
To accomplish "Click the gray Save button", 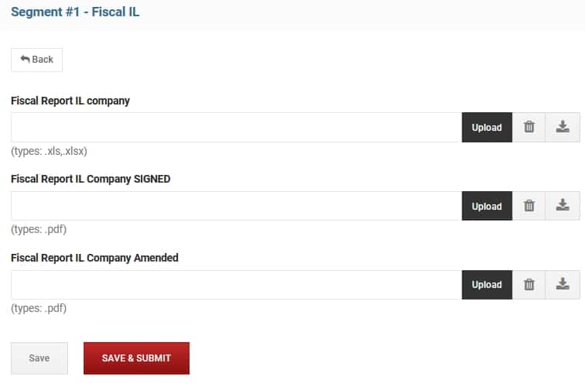I will pyautogui.click(x=39, y=358).
